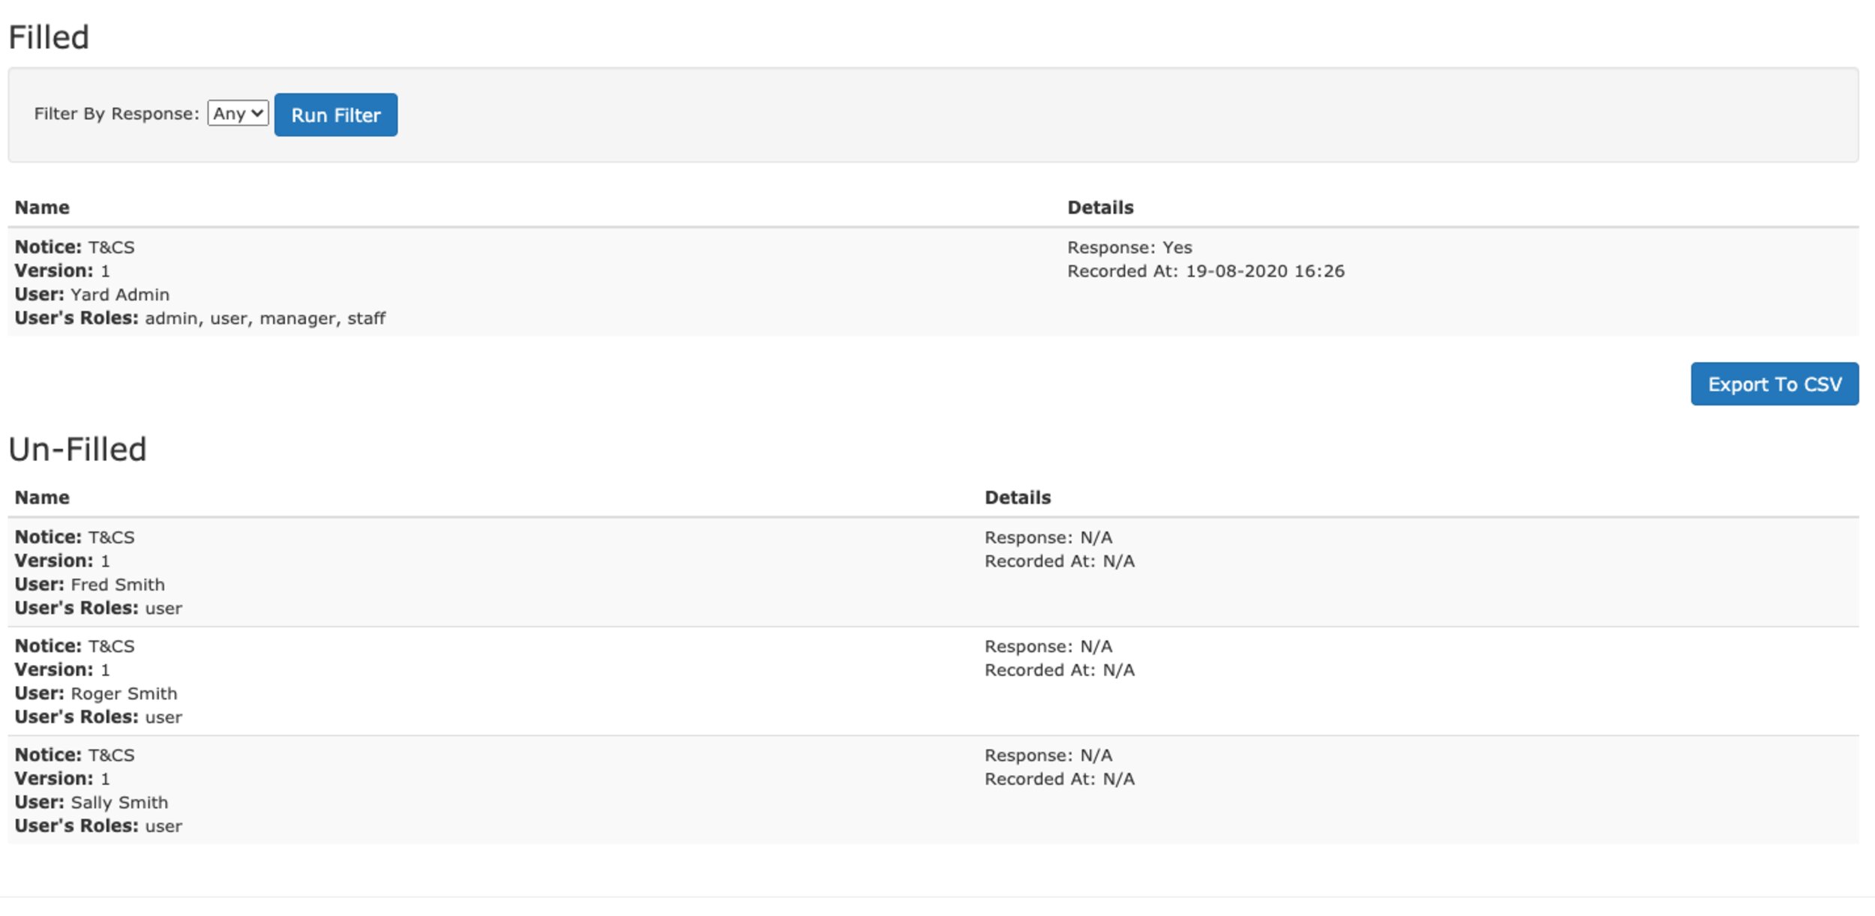Click the Recorded At 19-08-2020 16:26 timestamp

point(1206,271)
